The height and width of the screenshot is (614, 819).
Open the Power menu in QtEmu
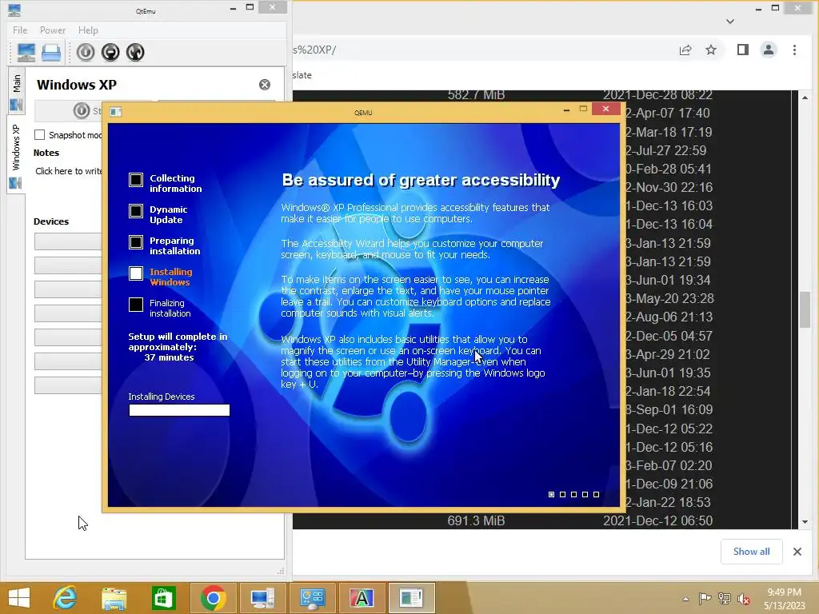(x=53, y=30)
